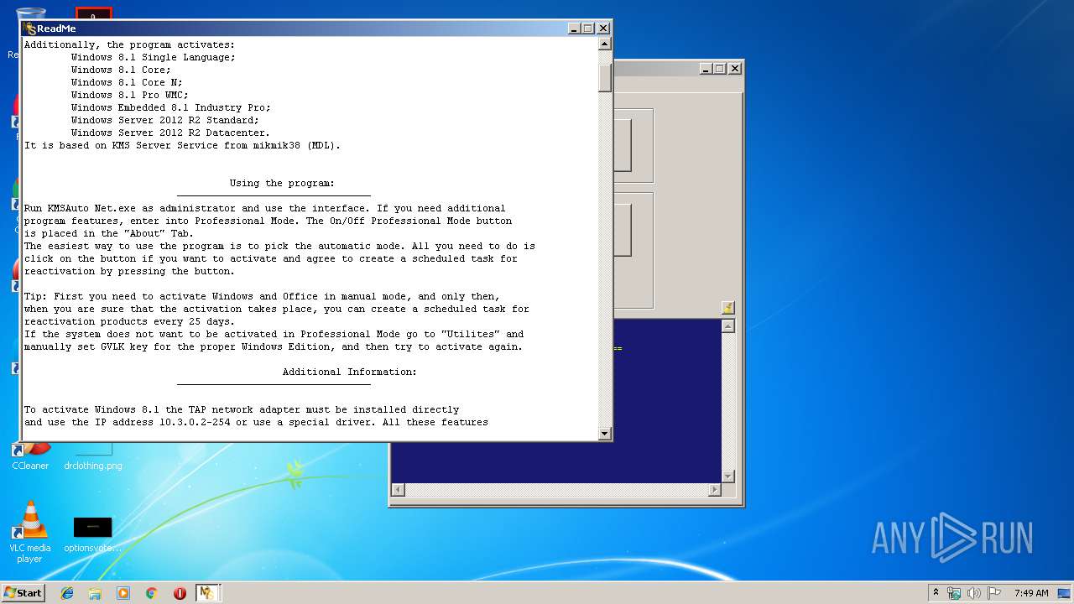
Task: Select the optionsvote desktop file thumbnail
Action: click(x=92, y=528)
